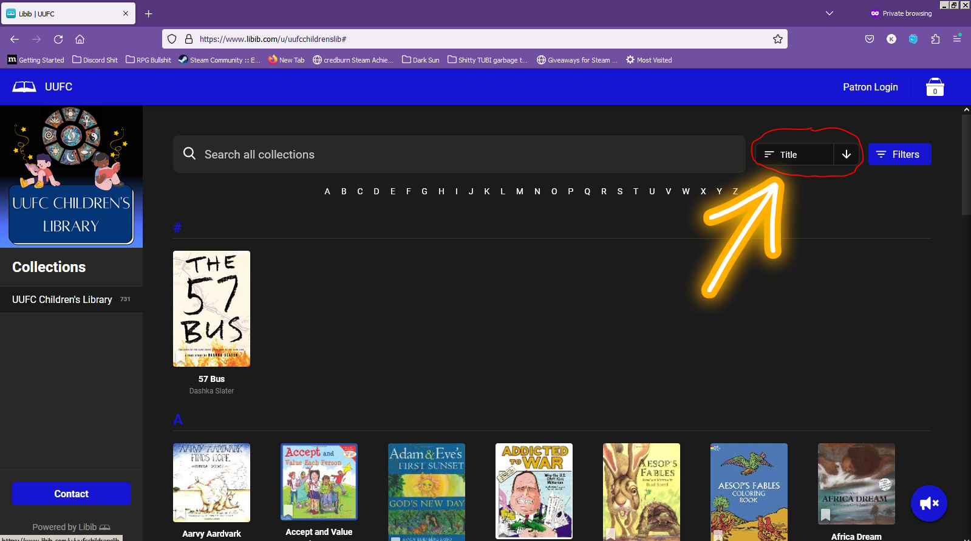Viewport: 971px width, 541px height.
Task: Reload the current page
Action: coord(58,39)
